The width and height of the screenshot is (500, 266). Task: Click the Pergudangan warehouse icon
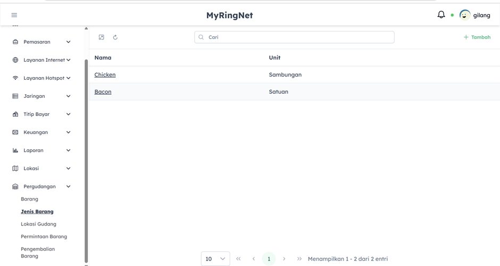[15, 187]
